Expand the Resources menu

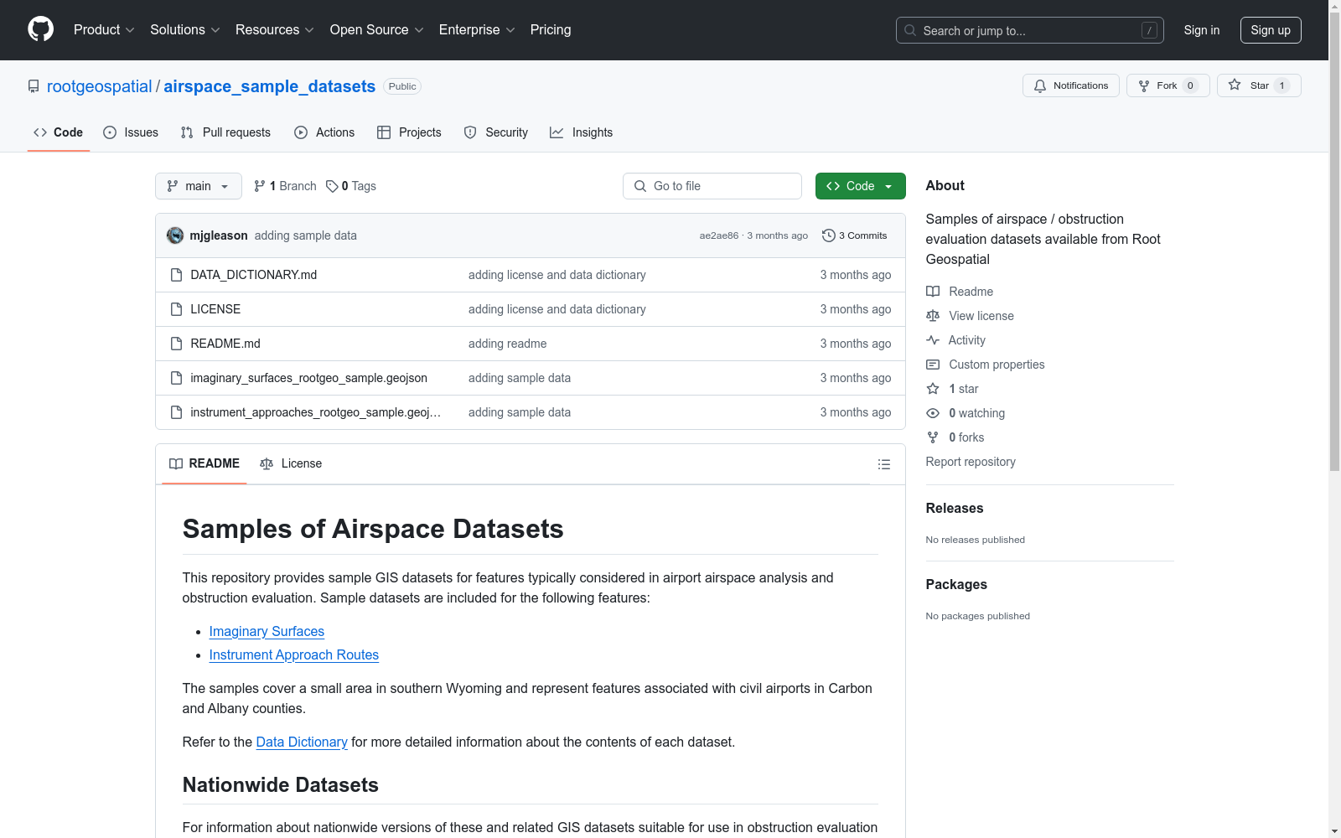(275, 30)
